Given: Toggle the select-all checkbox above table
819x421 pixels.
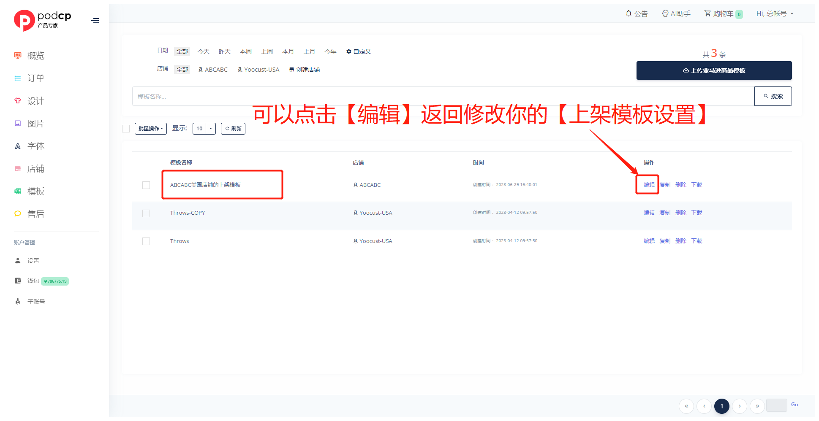Looking at the screenshot, I should click(x=126, y=129).
